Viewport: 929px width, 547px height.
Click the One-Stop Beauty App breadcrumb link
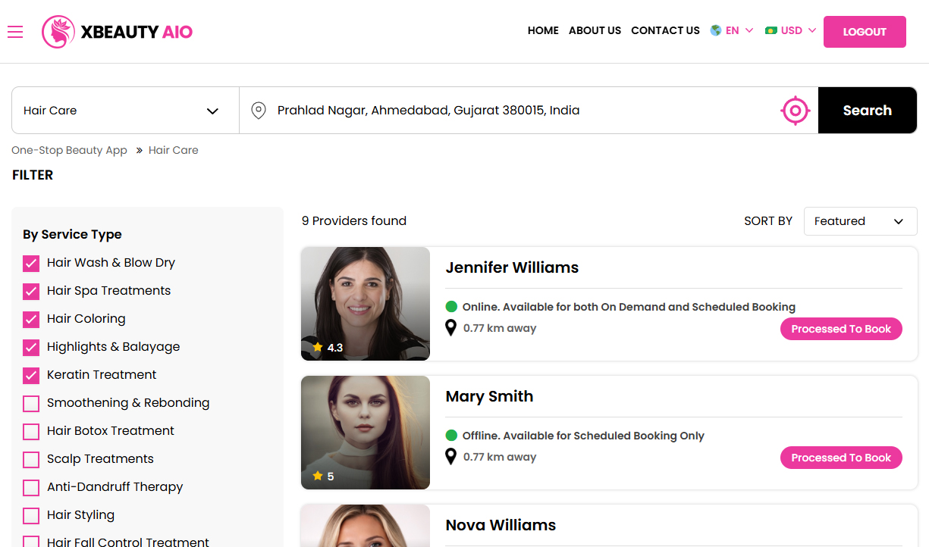tap(69, 150)
